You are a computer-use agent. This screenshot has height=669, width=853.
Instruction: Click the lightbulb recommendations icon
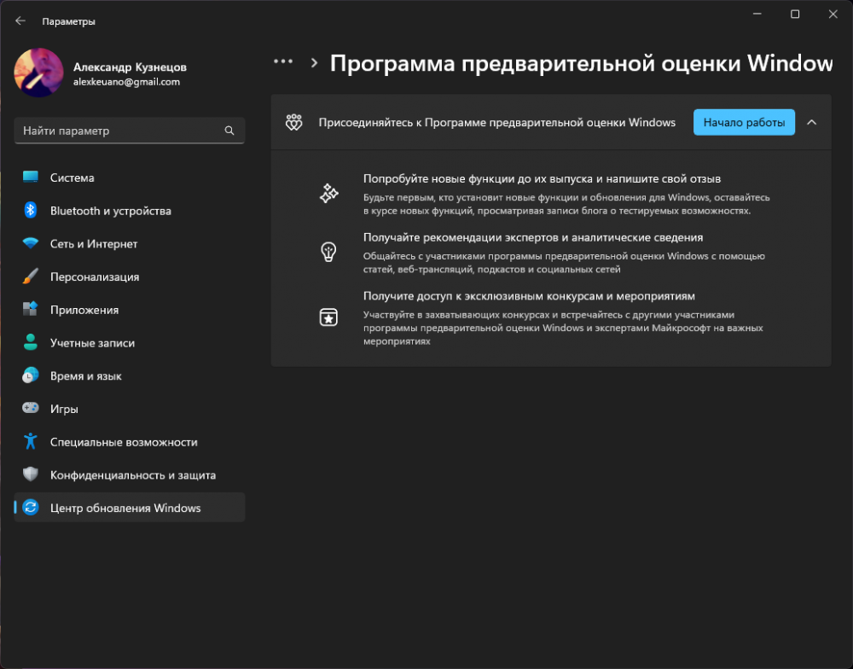tap(328, 252)
